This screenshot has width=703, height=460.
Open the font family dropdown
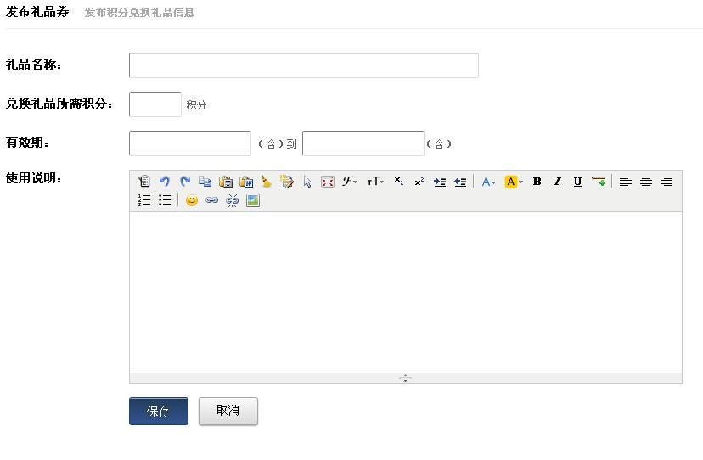click(350, 181)
